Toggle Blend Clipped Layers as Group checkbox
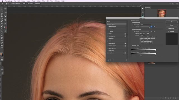The width and height of the screenshot is (179, 100). (x=140, y=39)
